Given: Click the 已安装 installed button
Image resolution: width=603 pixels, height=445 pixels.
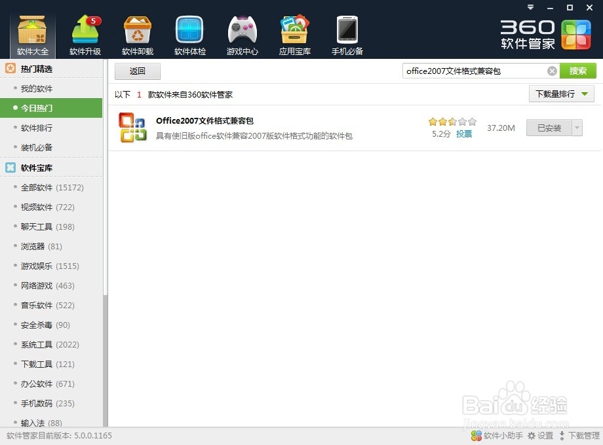Looking at the screenshot, I should tap(549, 128).
